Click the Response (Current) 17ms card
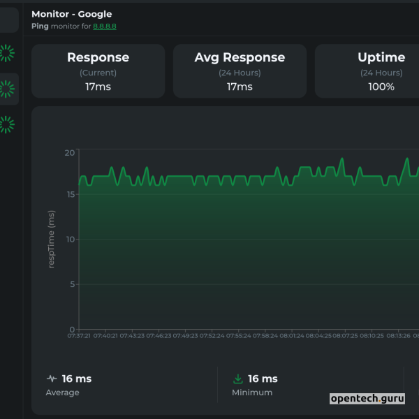Viewport: 419px width, 419px height. (98, 71)
